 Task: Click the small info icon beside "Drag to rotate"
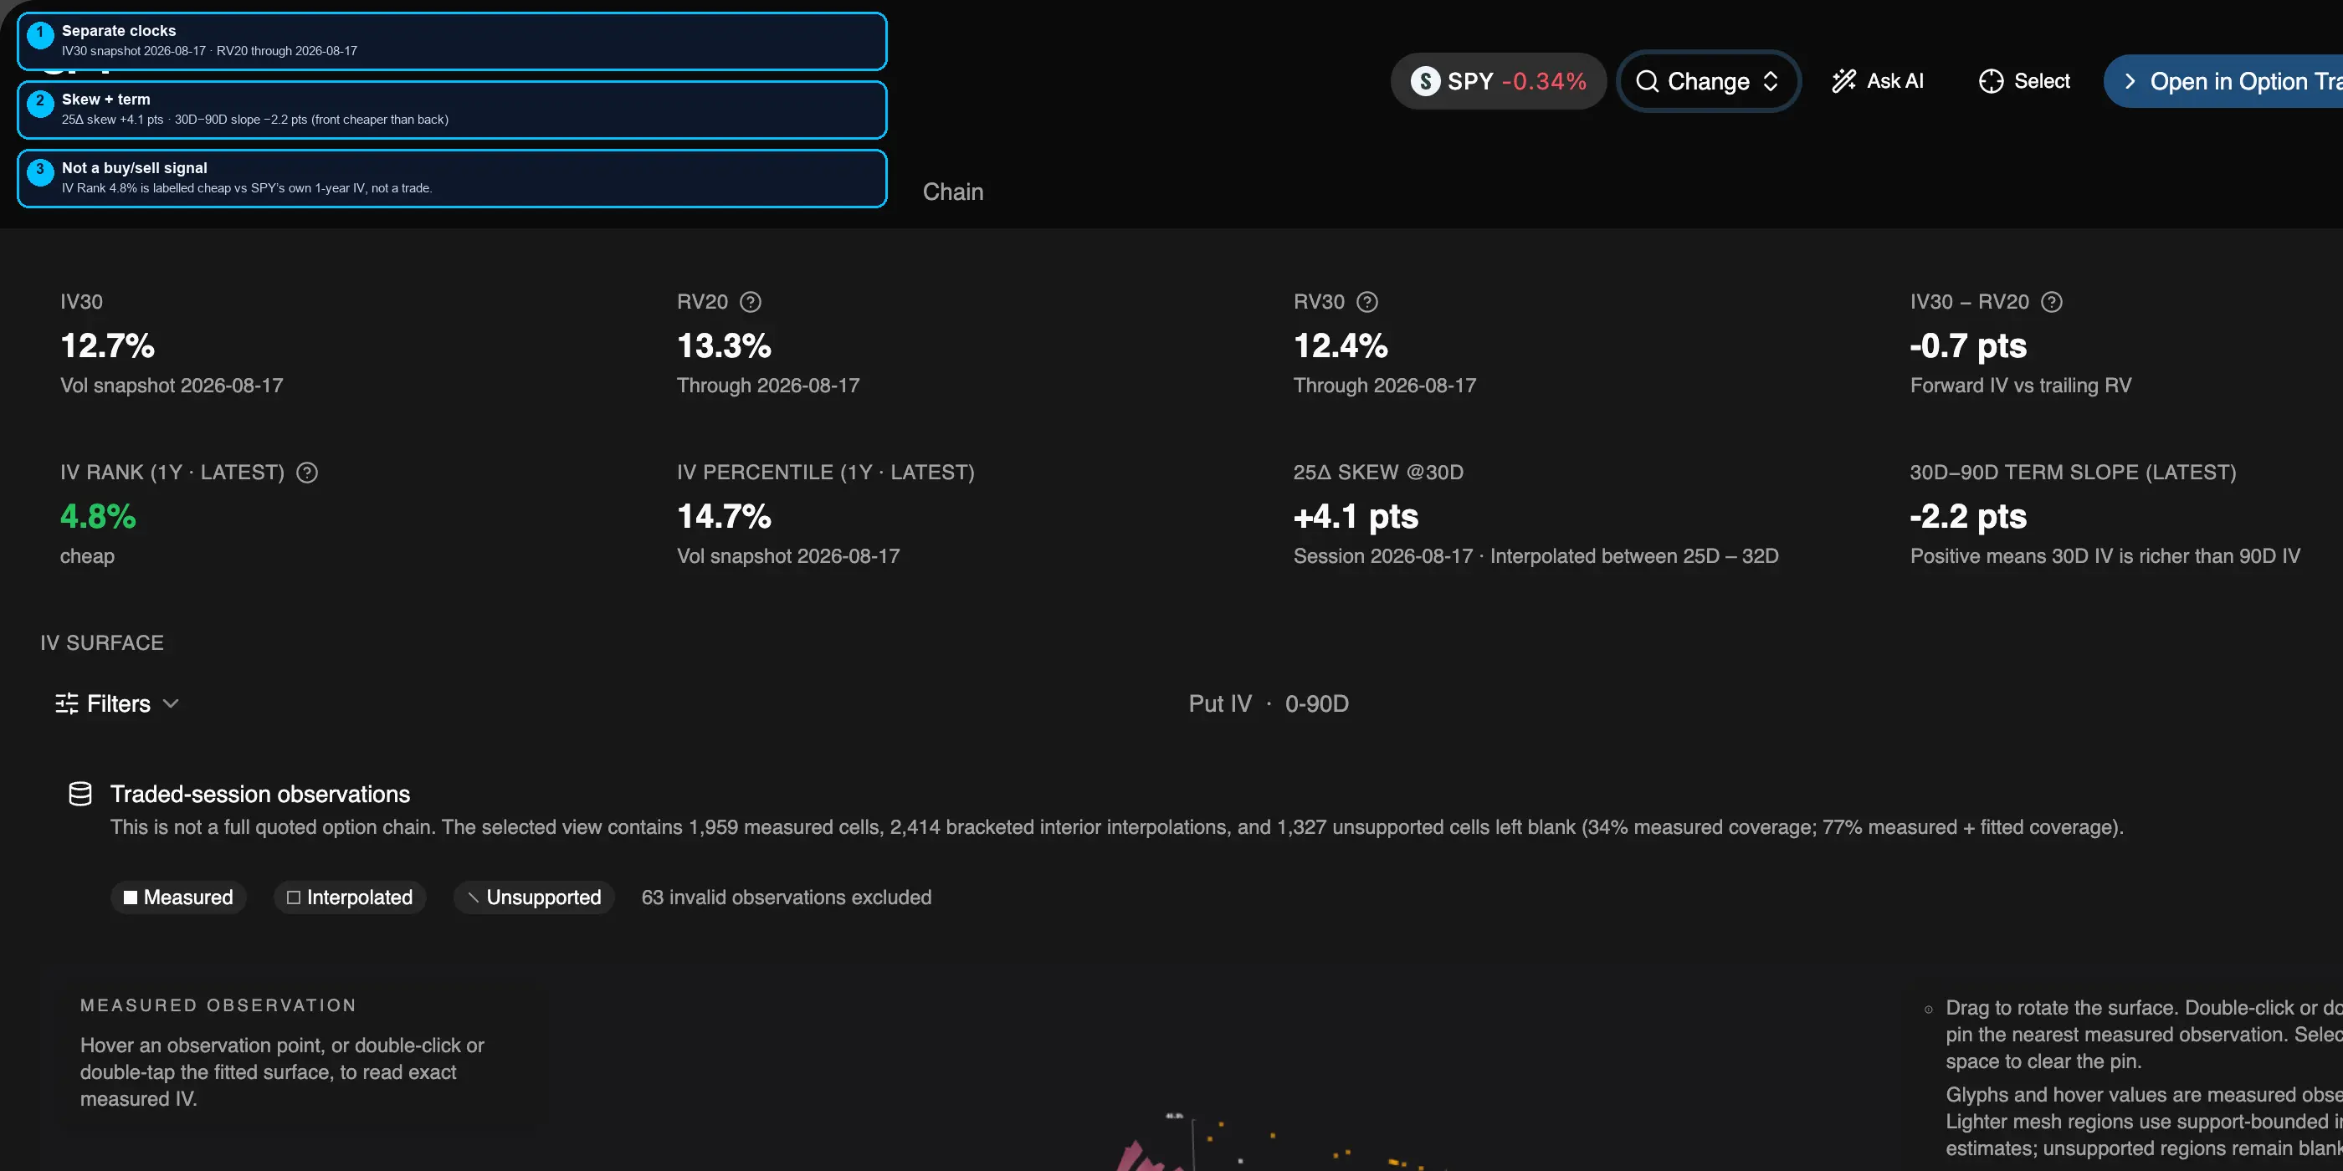click(1928, 1010)
